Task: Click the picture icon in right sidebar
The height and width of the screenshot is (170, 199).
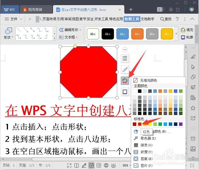Action: 193,149
